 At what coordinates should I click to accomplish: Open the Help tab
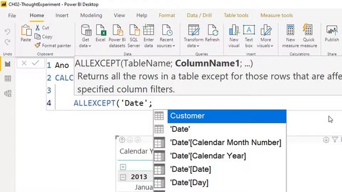pos(142,15)
